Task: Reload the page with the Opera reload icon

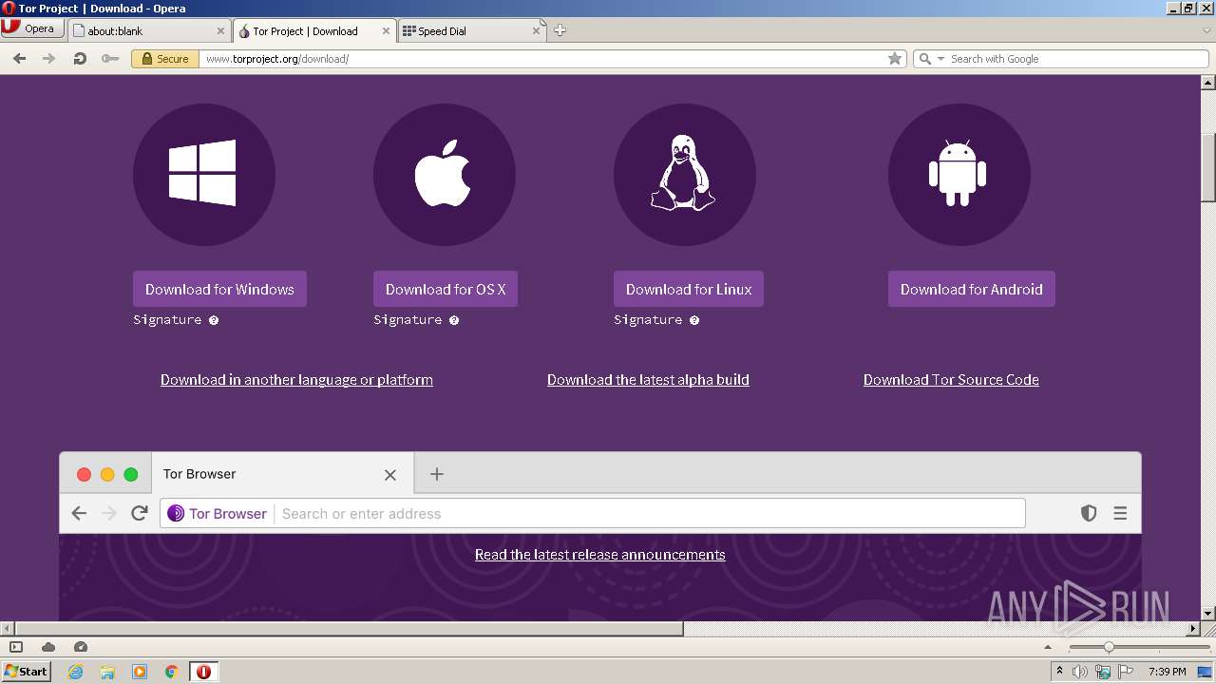Action: point(80,59)
